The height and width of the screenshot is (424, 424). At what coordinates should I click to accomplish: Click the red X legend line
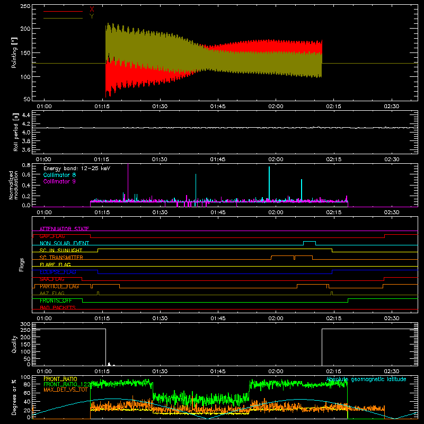coord(63,11)
